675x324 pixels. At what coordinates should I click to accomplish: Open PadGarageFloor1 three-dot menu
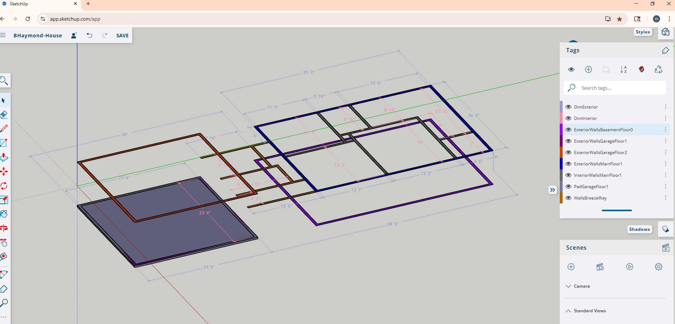pos(665,186)
